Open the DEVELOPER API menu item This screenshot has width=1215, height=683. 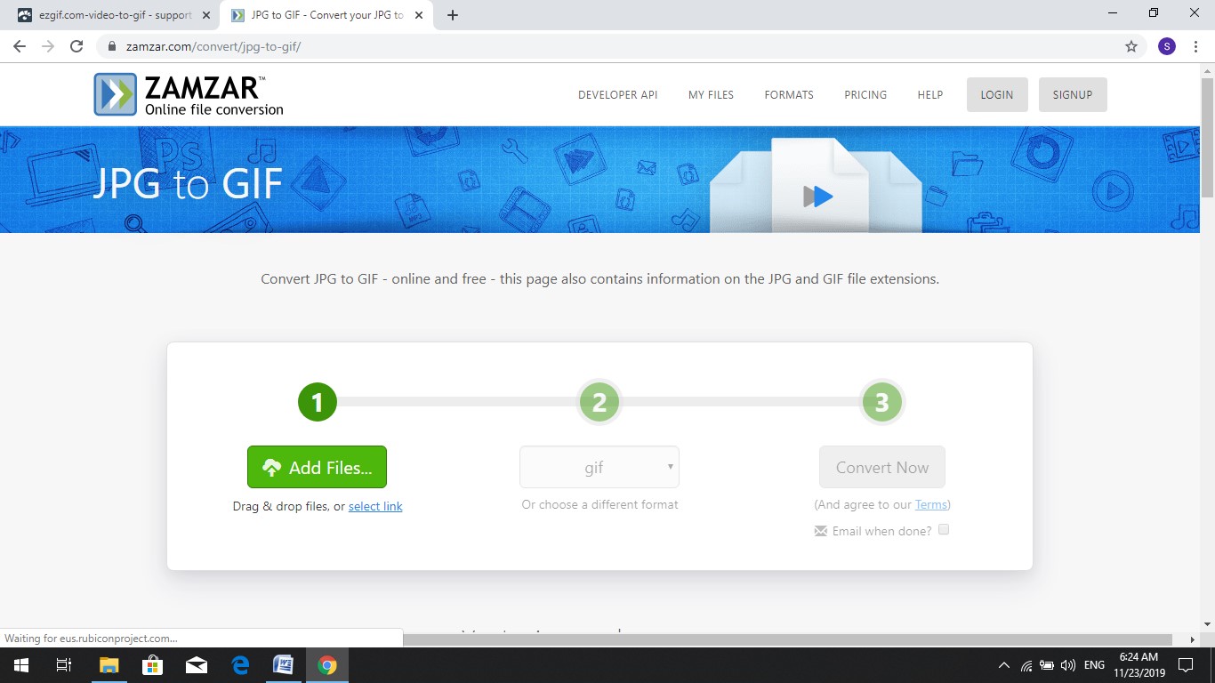click(x=617, y=95)
